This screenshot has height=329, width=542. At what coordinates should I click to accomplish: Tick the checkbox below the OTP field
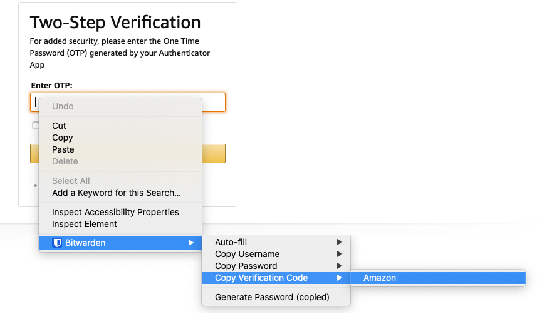click(36, 126)
